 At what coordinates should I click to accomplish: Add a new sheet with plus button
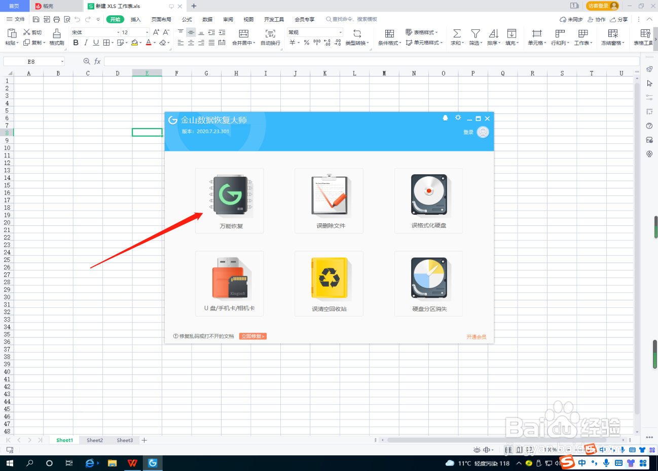pos(144,440)
